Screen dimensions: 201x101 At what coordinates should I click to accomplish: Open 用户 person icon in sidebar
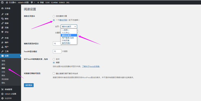pyautogui.click(x=2, y=47)
